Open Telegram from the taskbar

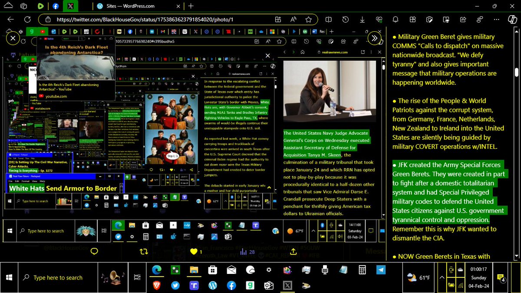point(381,270)
